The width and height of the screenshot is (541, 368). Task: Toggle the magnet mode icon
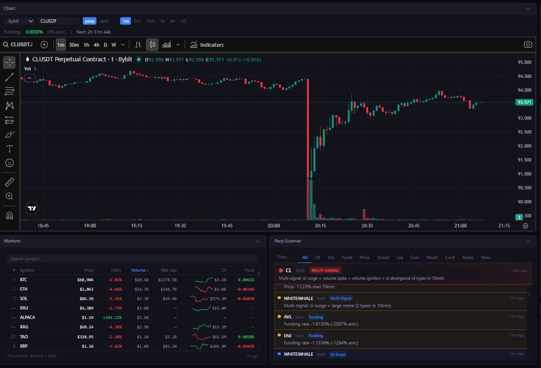tap(9, 216)
